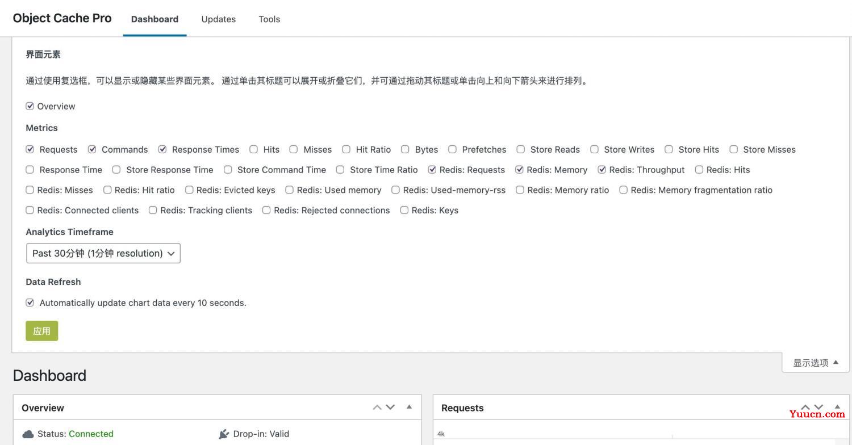Uncheck the Redis: Throughput checkbox

(x=602, y=170)
